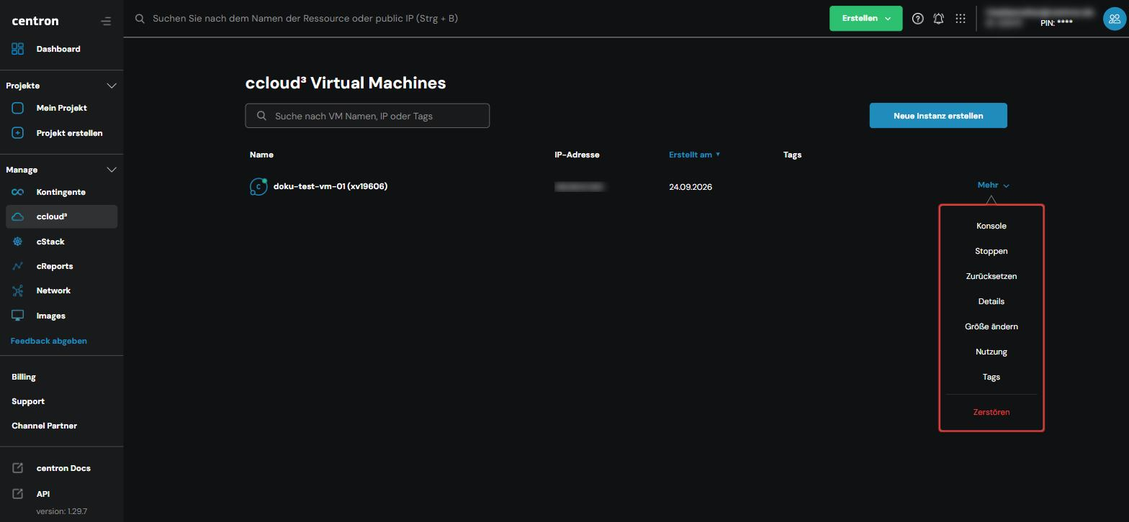The width and height of the screenshot is (1129, 522).
Task: Go to Billing in the sidebar
Action: (24, 377)
